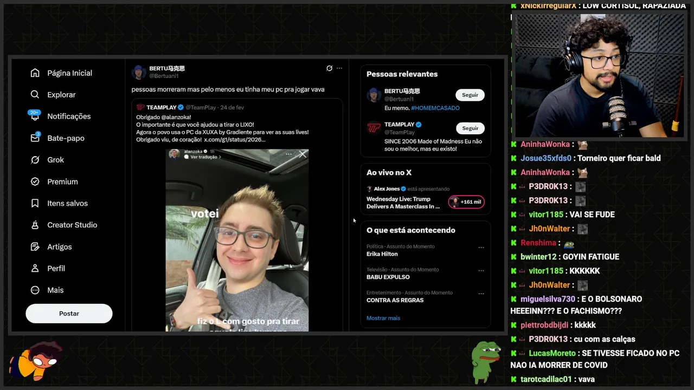Follow TEAMPLAY with the Seguir button
Viewport: 694px width, 390px height.
(x=470, y=128)
